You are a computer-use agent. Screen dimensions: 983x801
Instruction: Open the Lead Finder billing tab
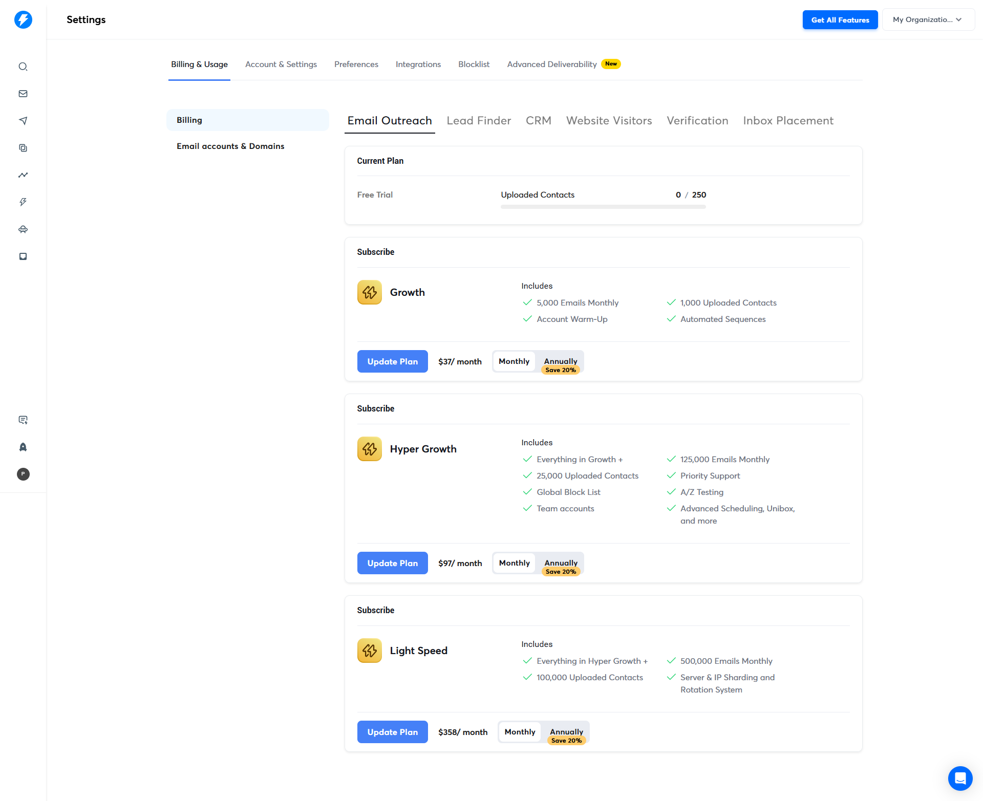pos(479,120)
